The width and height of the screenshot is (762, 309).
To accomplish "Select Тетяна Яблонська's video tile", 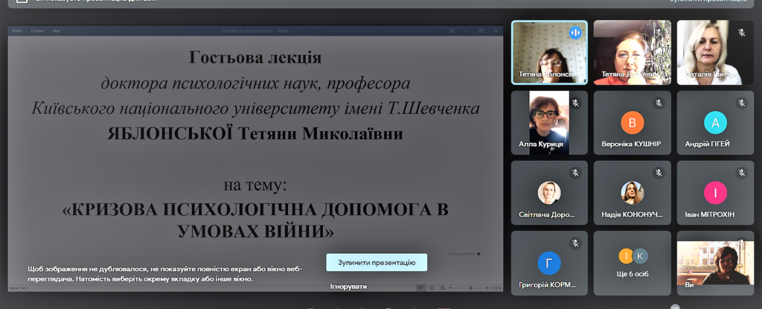I will (x=549, y=52).
